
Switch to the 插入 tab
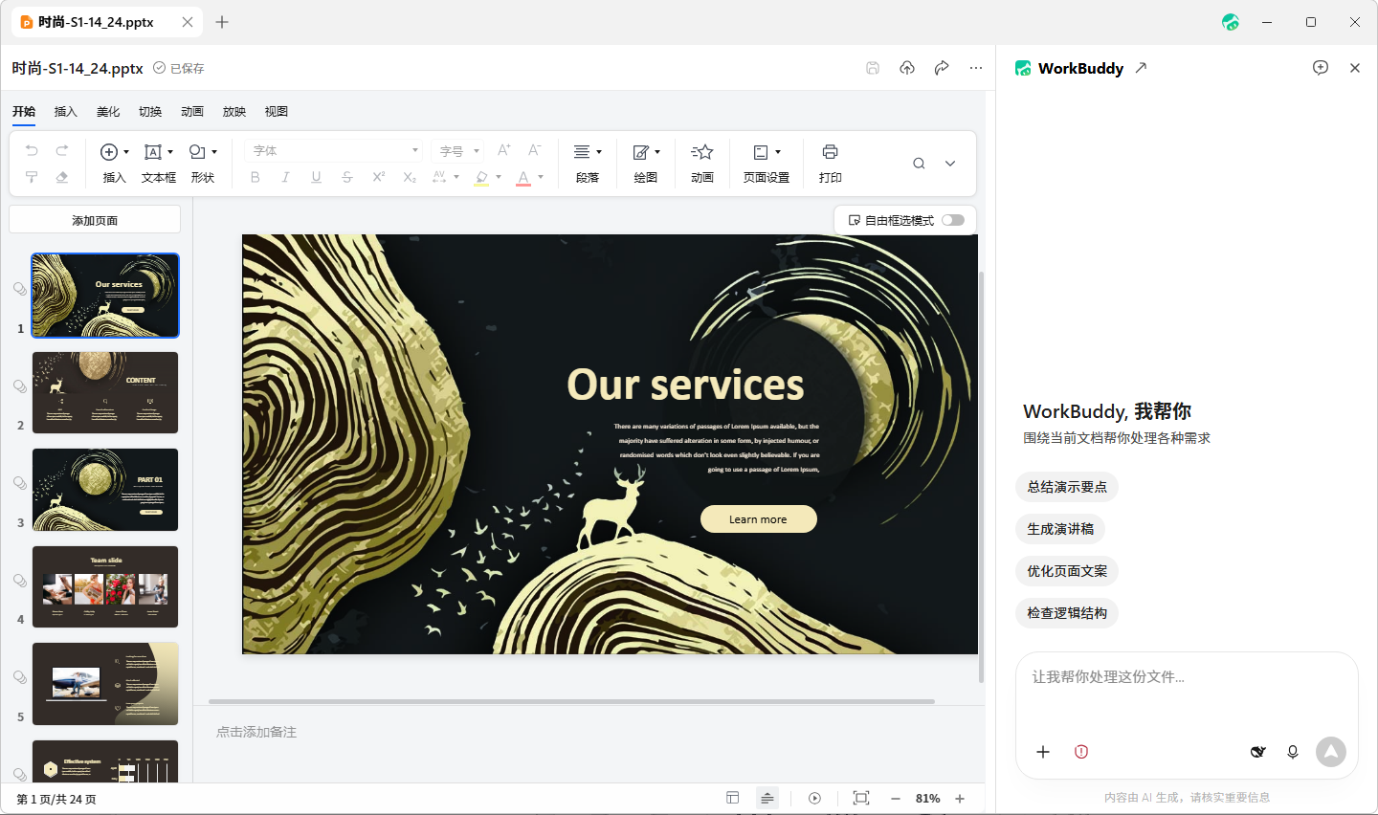(65, 112)
